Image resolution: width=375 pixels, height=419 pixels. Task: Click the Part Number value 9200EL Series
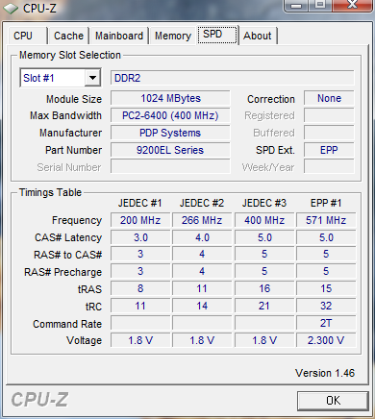pyautogui.click(x=170, y=150)
